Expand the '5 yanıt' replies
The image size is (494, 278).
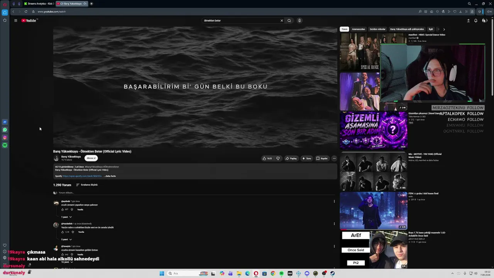click(x=66, y=239)
